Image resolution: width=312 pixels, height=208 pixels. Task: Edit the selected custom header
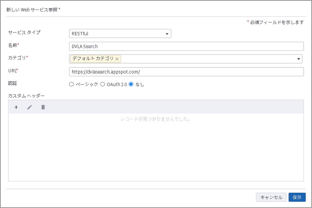29,107
